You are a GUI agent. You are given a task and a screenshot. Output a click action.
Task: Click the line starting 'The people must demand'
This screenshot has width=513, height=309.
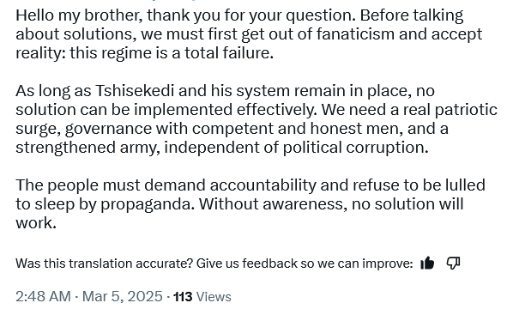tap(250, 185)
